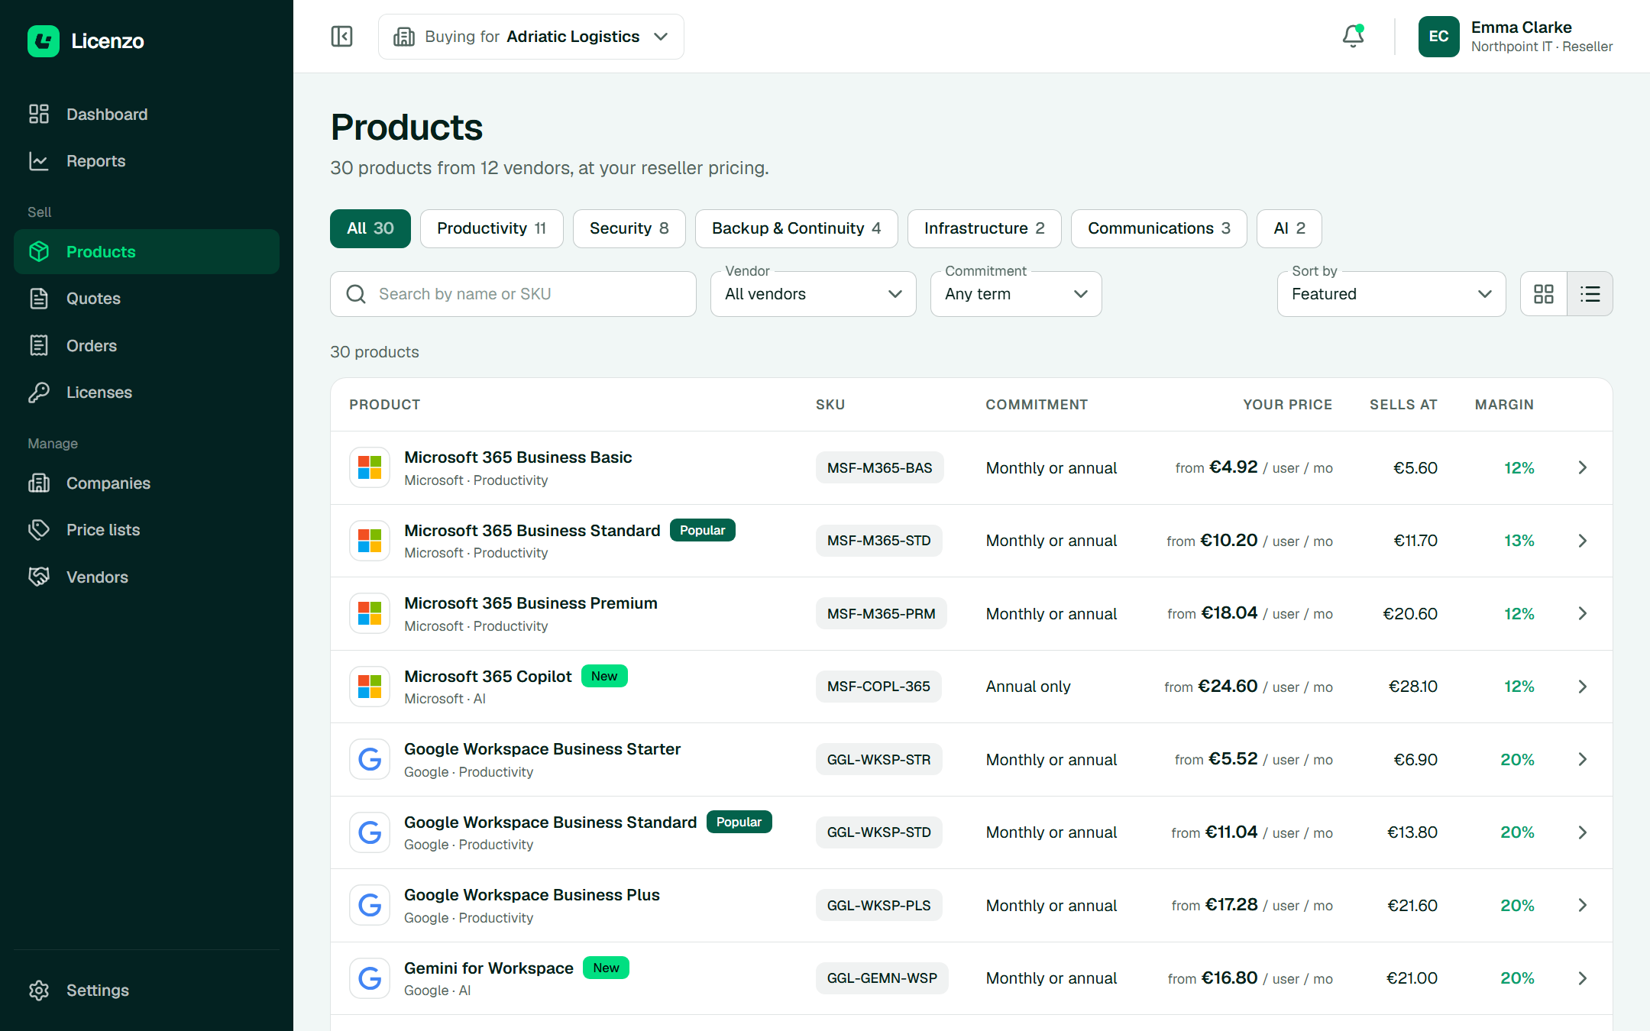The height and width of the screenshot is (1031, 1650).
Task: Collapse the sidebar panel icon
Action: point(341,37)
